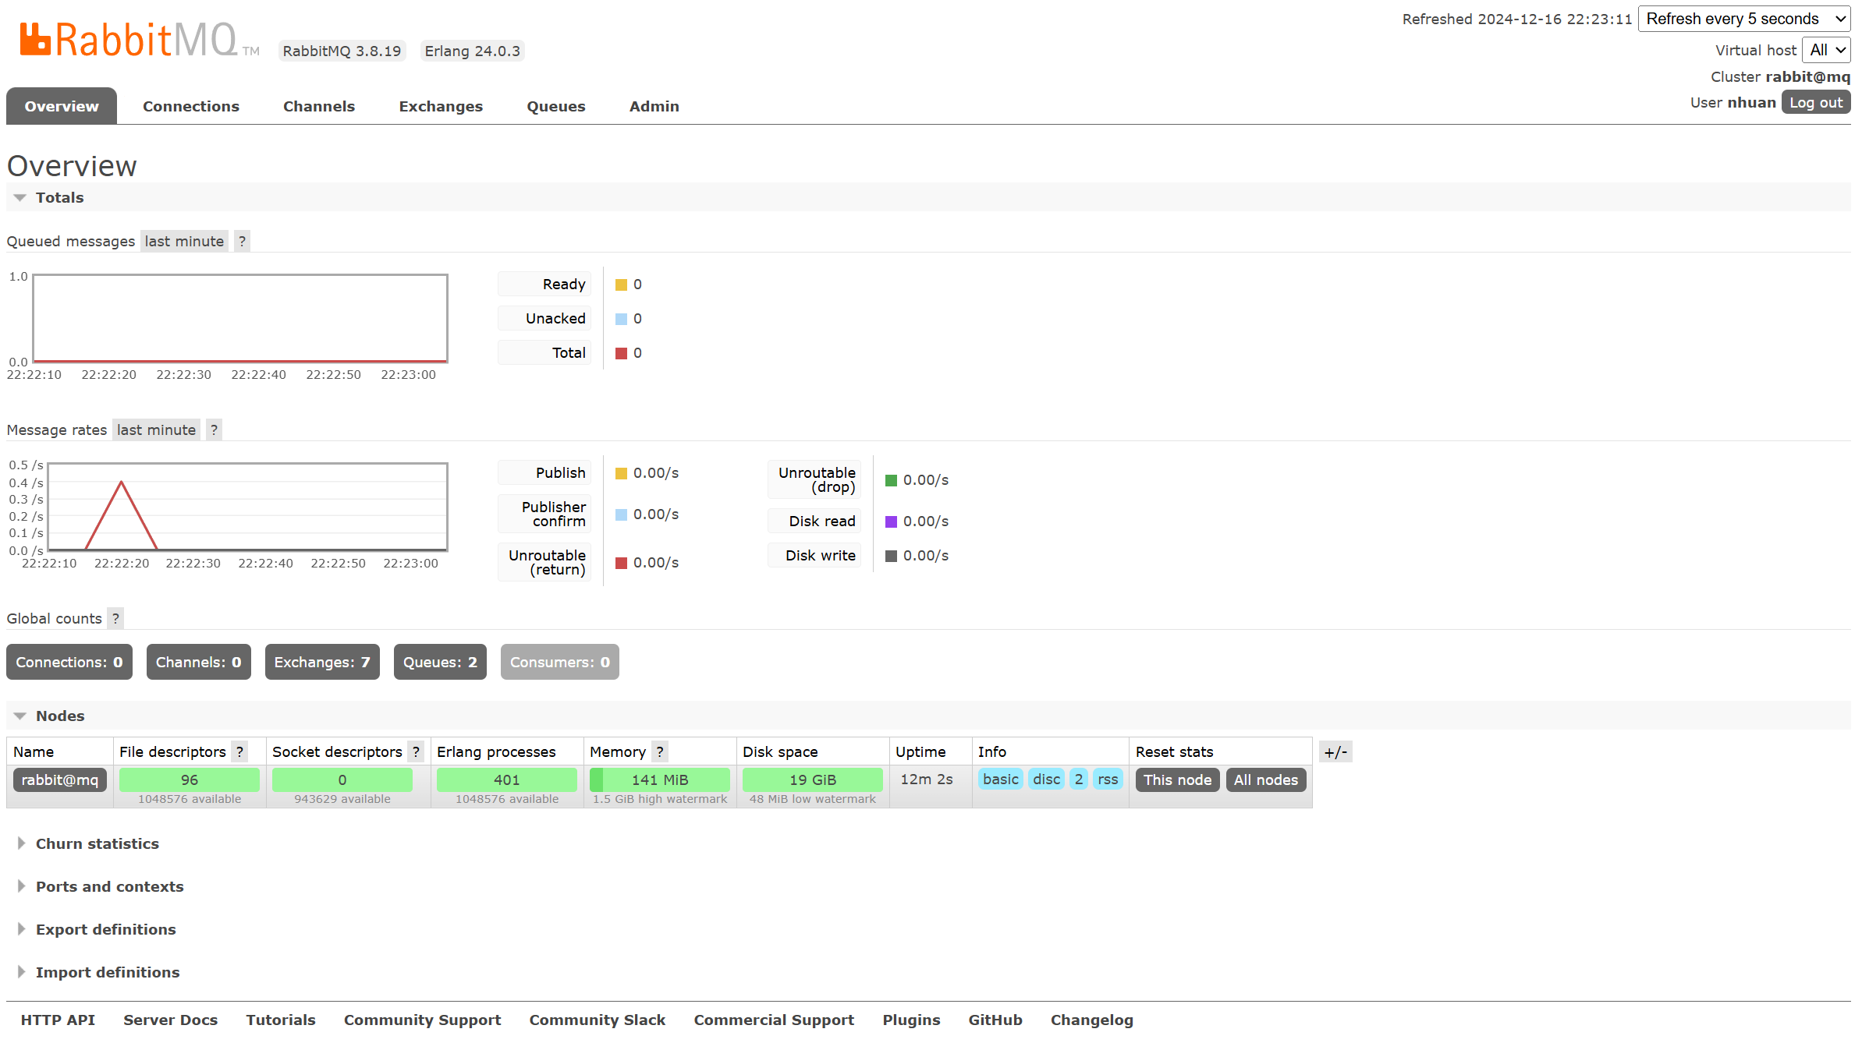Open help for Socket descriptors column
Screen dimensions: 1862x1050
click(x=416, y=752)
